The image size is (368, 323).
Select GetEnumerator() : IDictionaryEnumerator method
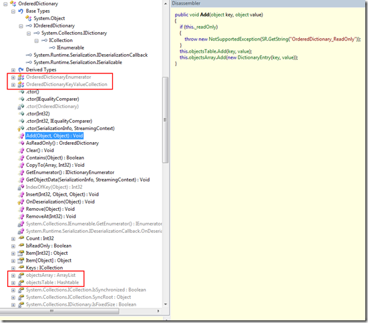pos(70,172)
